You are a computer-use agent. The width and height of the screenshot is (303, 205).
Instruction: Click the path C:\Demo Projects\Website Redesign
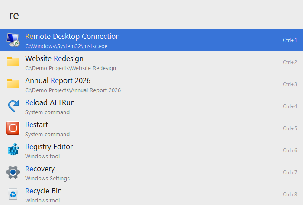tap(71, 68)
